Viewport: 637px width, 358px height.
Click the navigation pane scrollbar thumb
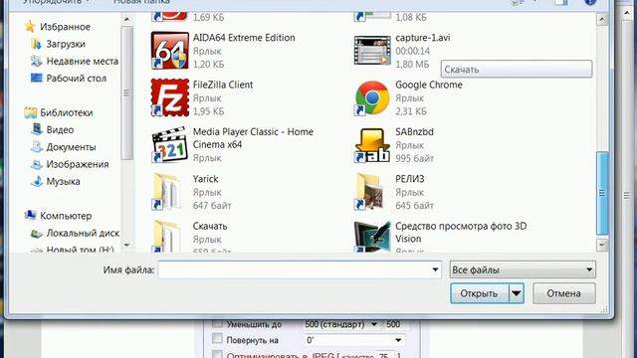pyautogui.click(x=127, y=93)
